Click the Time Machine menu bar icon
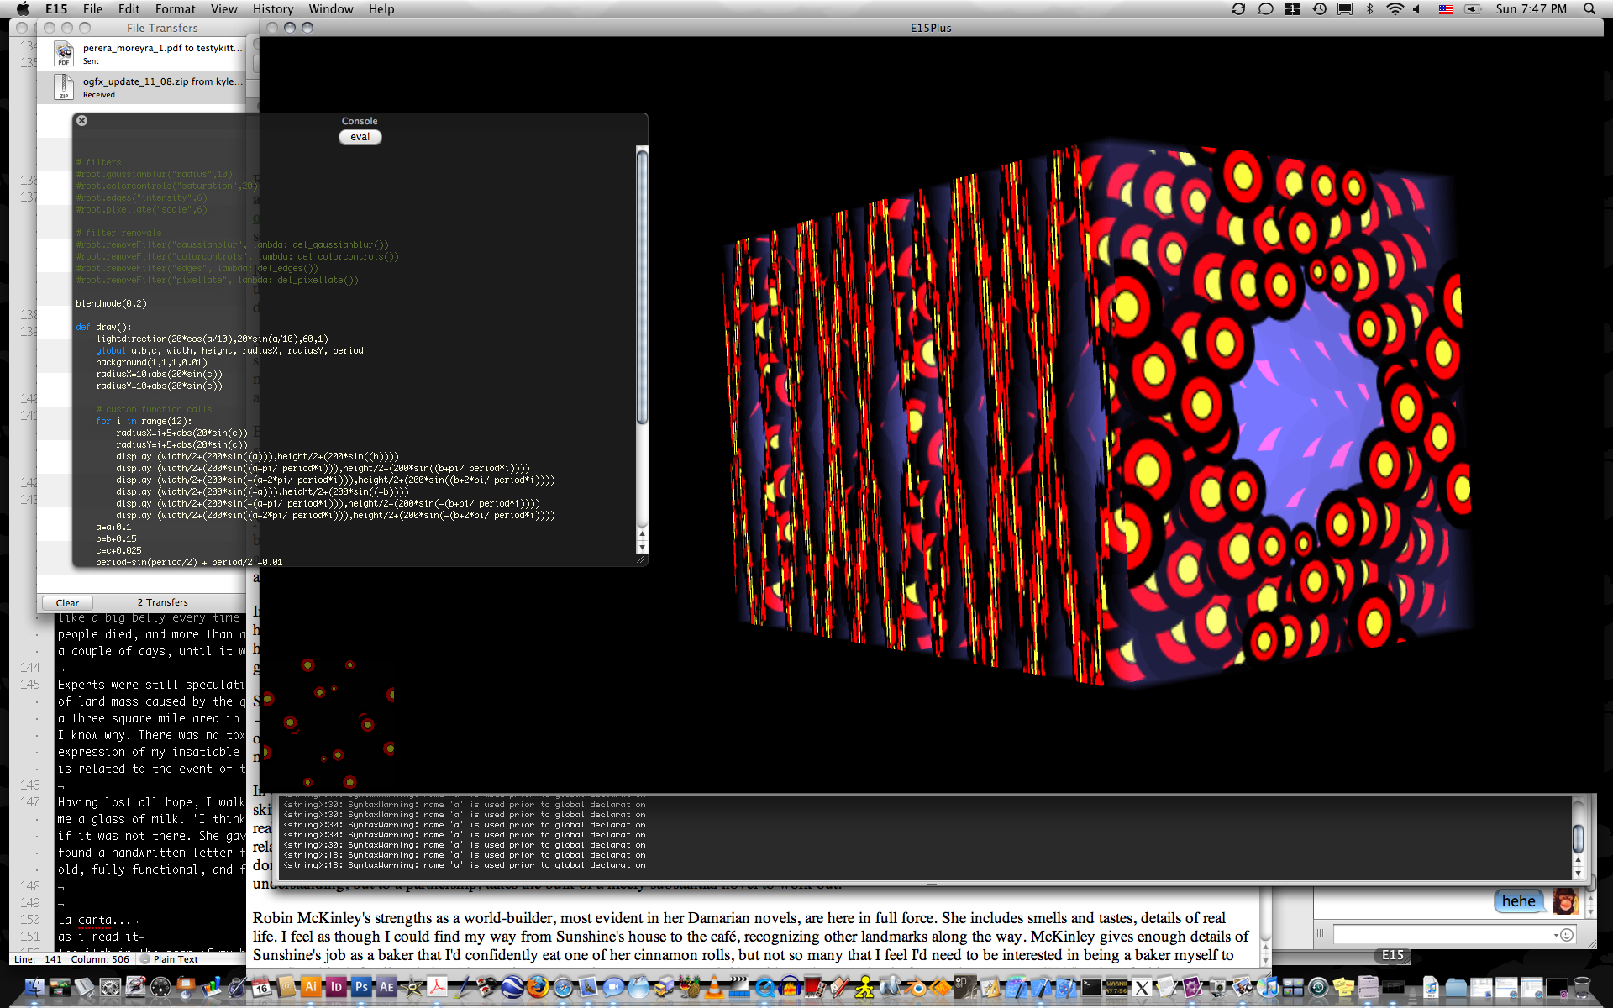Screen dimensions: 1613x1008 pos(1320,9)
